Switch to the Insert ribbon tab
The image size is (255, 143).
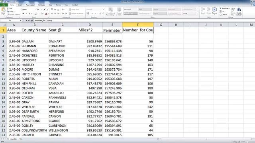(20, 5)
